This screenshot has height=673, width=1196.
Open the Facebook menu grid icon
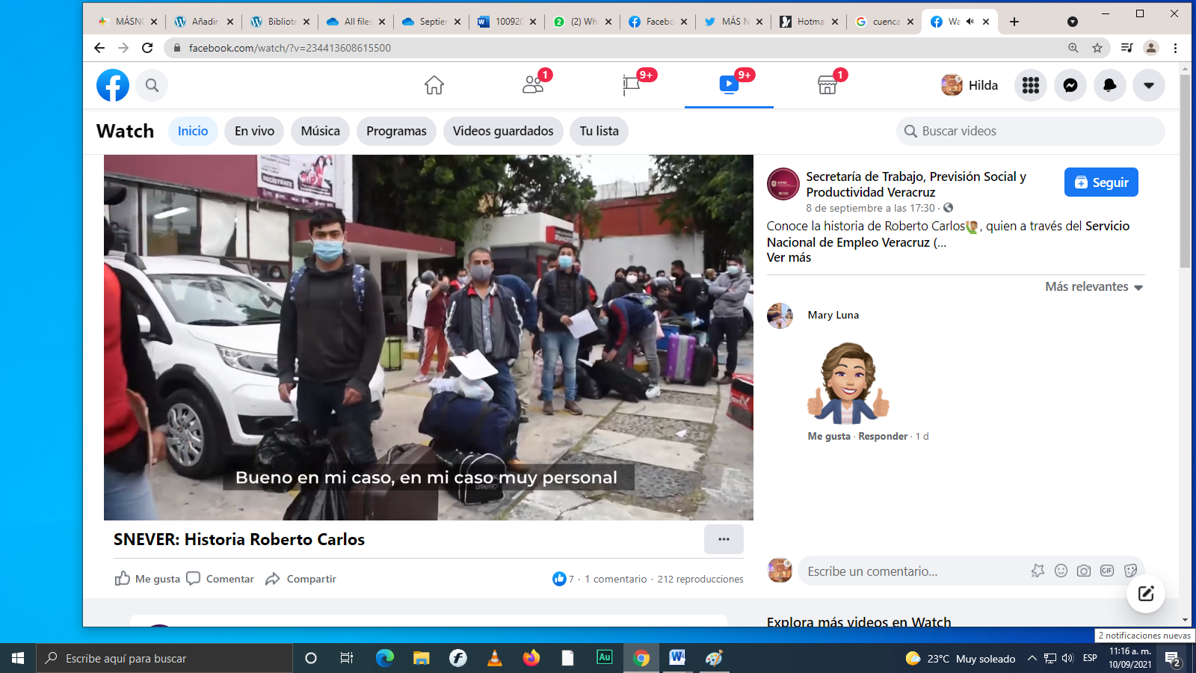point(1031,85)
